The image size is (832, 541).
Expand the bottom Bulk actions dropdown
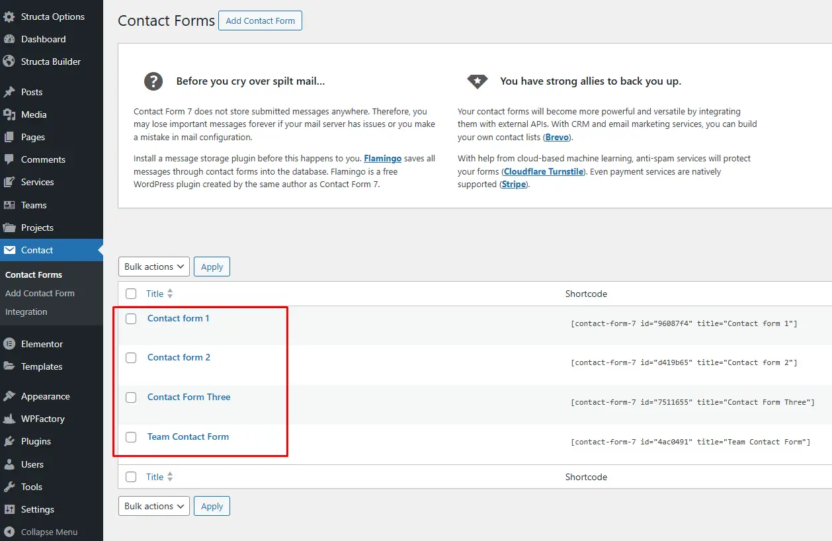point(154,506)
